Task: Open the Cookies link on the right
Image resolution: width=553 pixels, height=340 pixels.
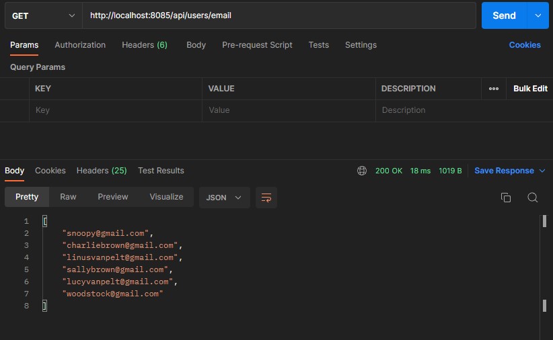Action: 525,45
